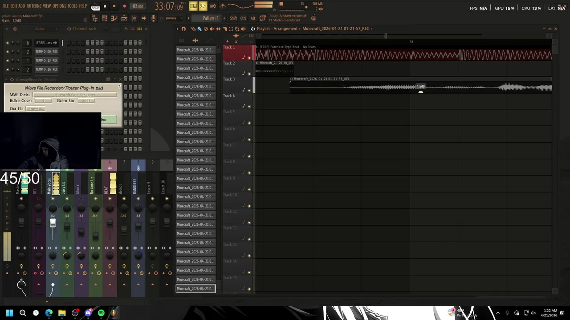Image resolution: width=570 pixels, height=320 pixels.
Task: Toggle the Ctrl key button
Action: tap(243, 18)
